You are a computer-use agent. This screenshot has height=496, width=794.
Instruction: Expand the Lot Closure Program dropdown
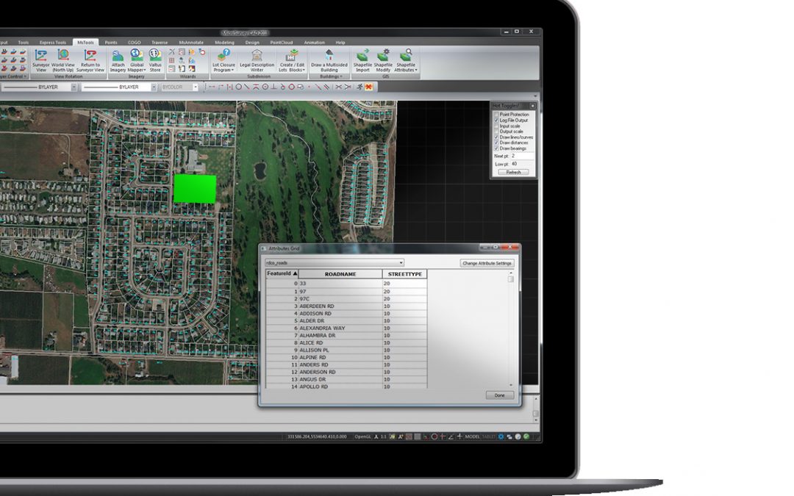(223, 70)
